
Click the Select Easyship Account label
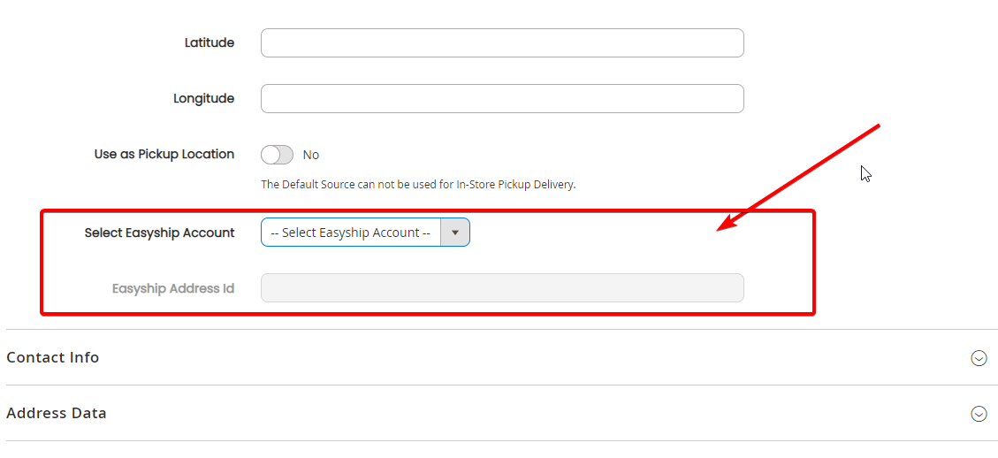[x=160, y=233]
